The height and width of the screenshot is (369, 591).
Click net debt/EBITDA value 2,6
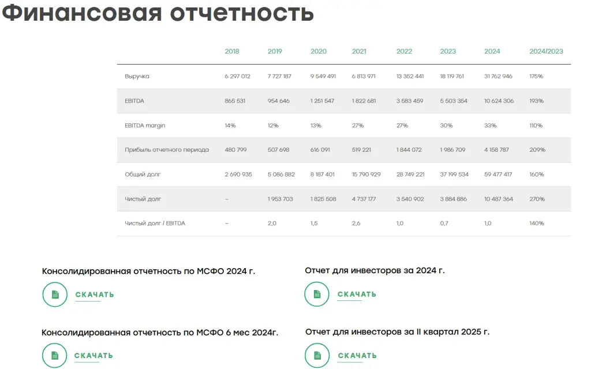point(356,223)
